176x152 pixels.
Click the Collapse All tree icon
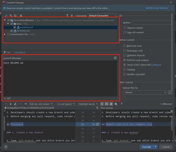point(72,16)
